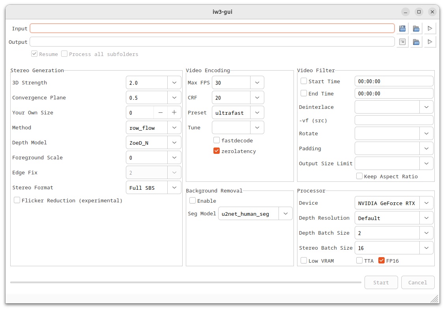Open the Output Size Limit dropdown

tap(426, 163)
